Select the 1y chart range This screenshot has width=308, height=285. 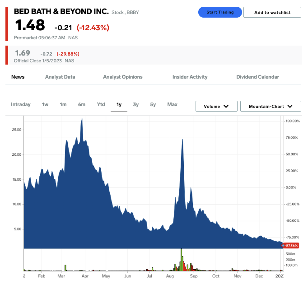[x=119, y=104]
